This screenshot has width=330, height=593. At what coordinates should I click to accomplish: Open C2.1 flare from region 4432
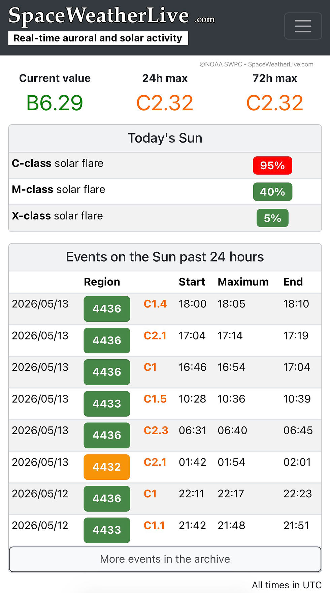[155, 462]
